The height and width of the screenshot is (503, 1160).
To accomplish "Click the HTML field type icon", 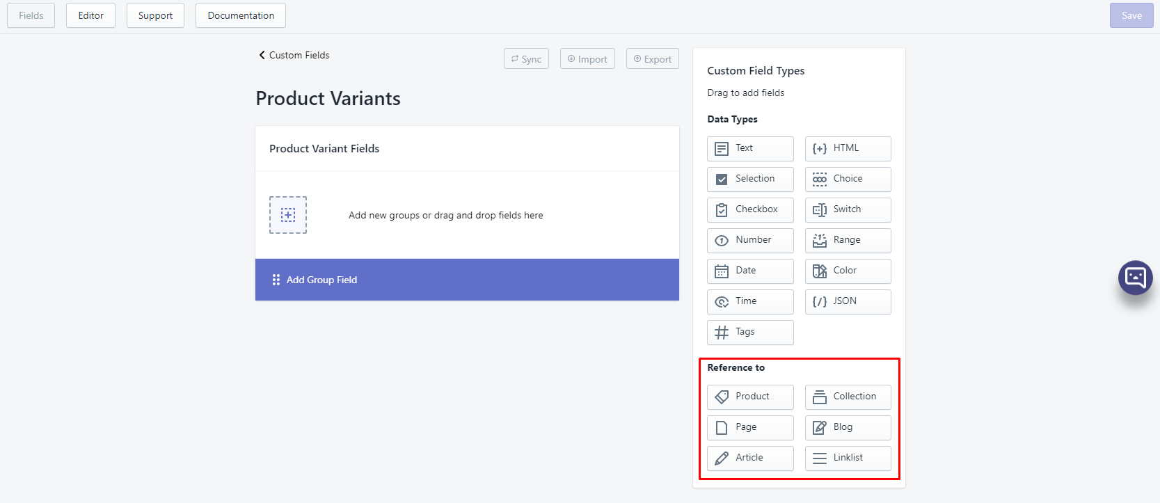I will pos(820,149).
